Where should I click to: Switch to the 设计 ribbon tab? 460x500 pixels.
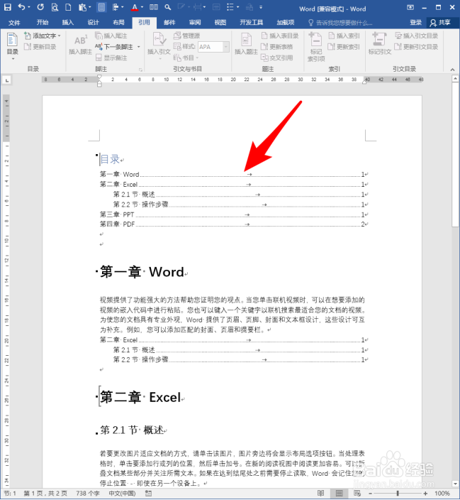click(94, 22)
